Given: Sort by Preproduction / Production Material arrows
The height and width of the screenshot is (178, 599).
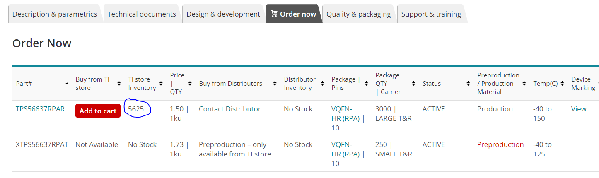Looking at the screenshot, I should pos(524,84).
